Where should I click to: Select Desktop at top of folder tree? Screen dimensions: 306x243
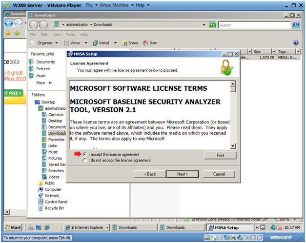point(45,102)
